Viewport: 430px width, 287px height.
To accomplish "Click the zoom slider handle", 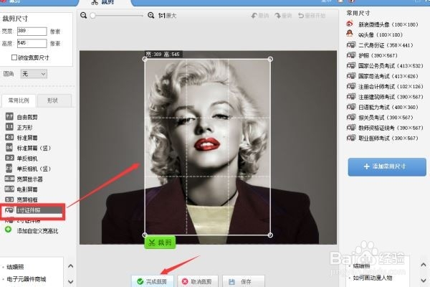I will 93,16.
